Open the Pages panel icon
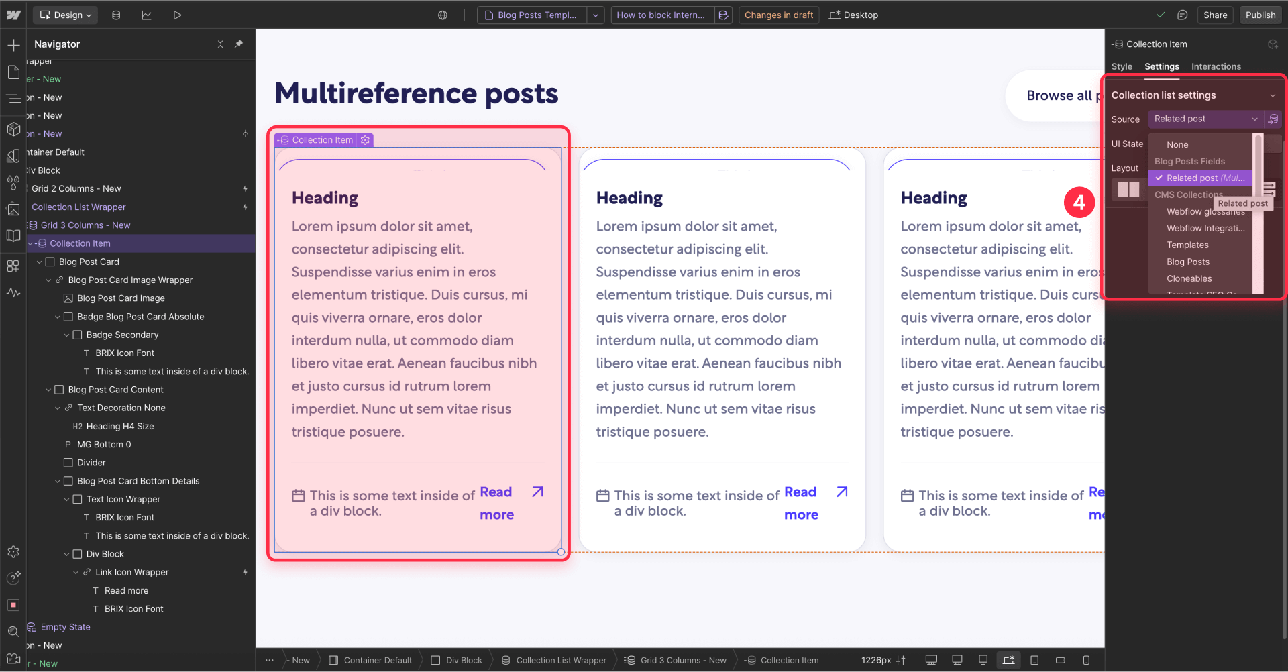This screenshot has height=672, width=1288. click(x=13, y=72)
